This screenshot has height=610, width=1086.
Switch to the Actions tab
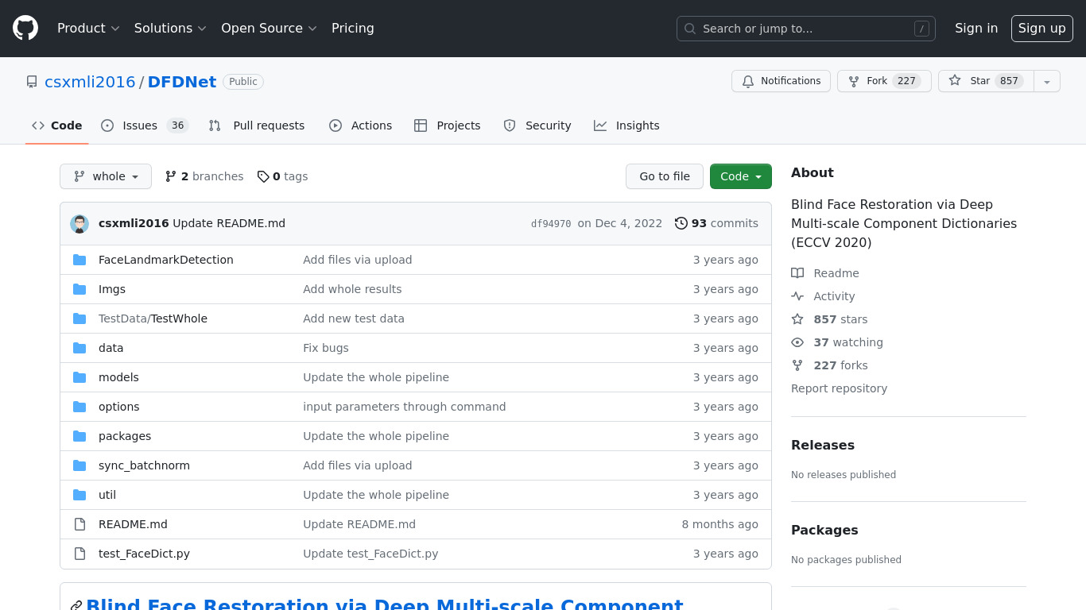[x=361, y=125]
